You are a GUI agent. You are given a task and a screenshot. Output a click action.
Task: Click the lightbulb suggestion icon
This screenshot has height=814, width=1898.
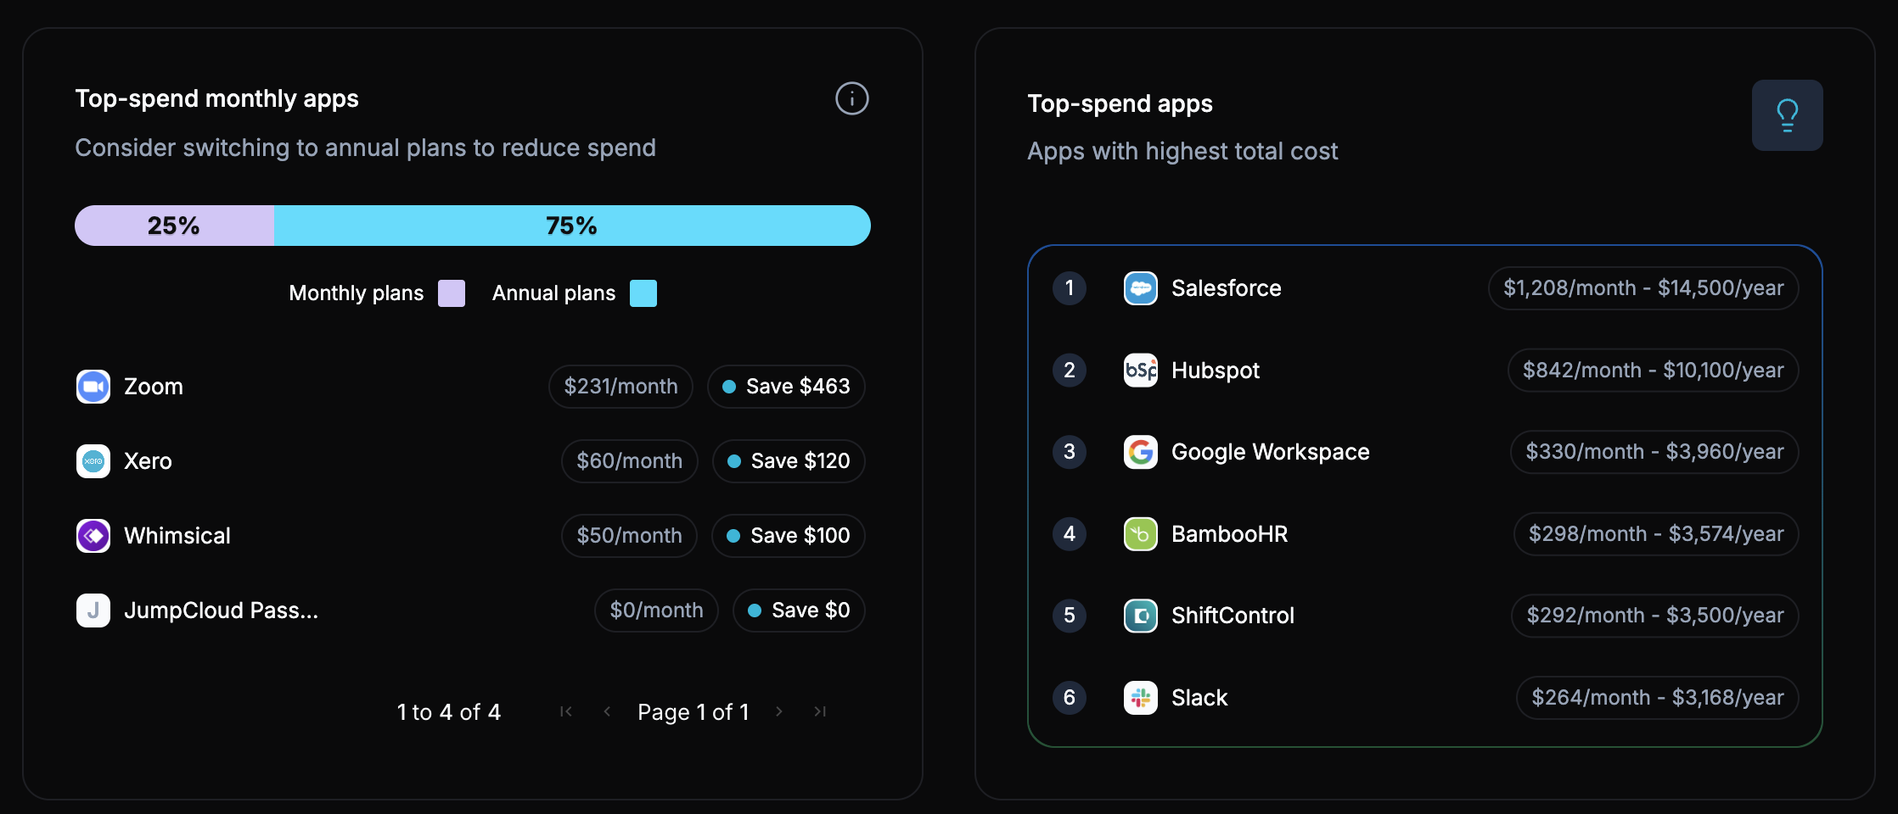(x=1787, y=115)
